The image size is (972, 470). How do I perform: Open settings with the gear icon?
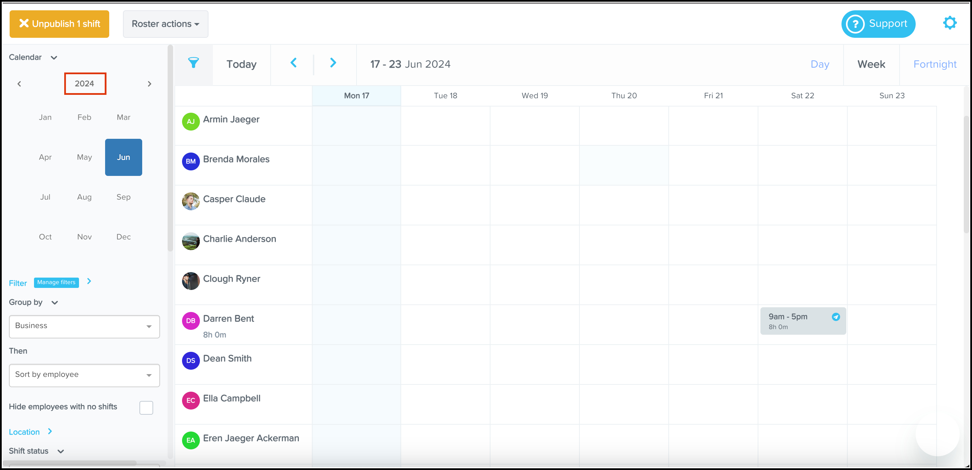tap(949, 23)
